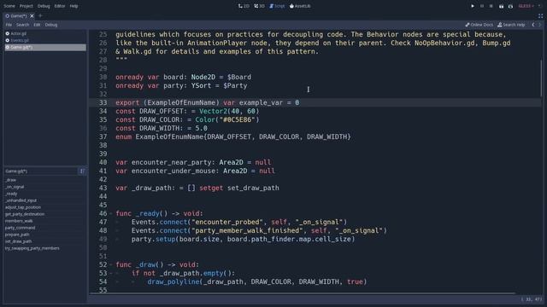547x307 pixels.
Task: Click the horizontal code scrollbar
Action: pos(303,293)
